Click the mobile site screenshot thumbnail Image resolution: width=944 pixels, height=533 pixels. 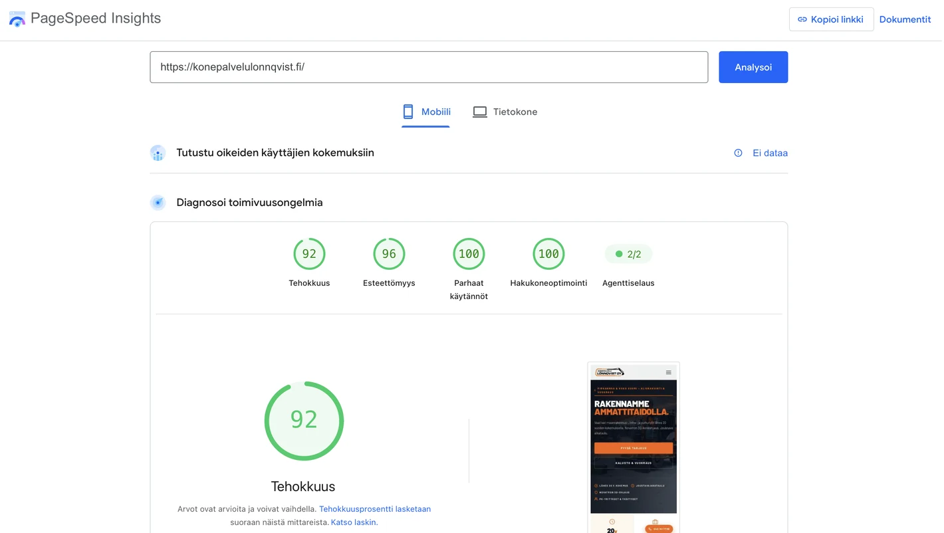[634, 447]
